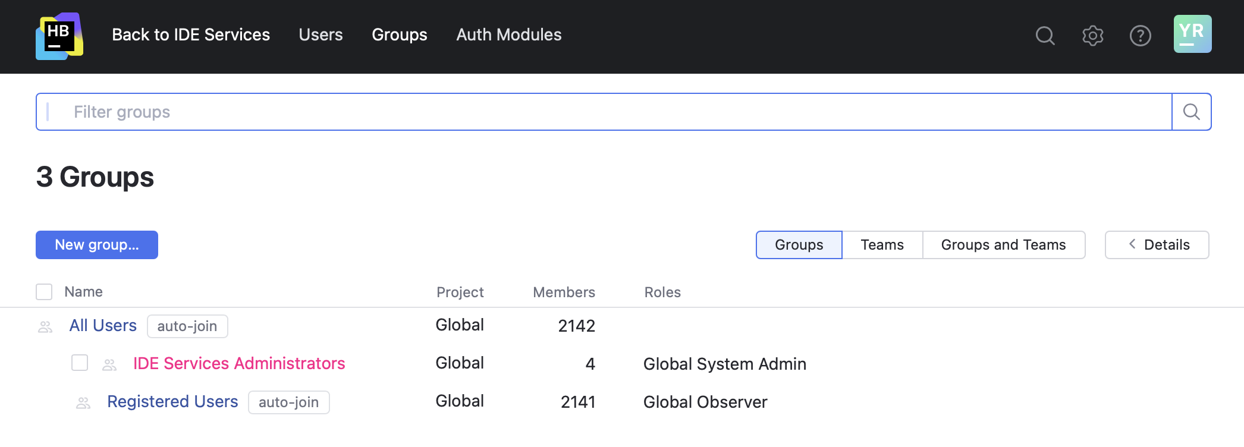1244x447 pixels.
Task: Click the group icon beside Registered Users
Action: [83, 402]
